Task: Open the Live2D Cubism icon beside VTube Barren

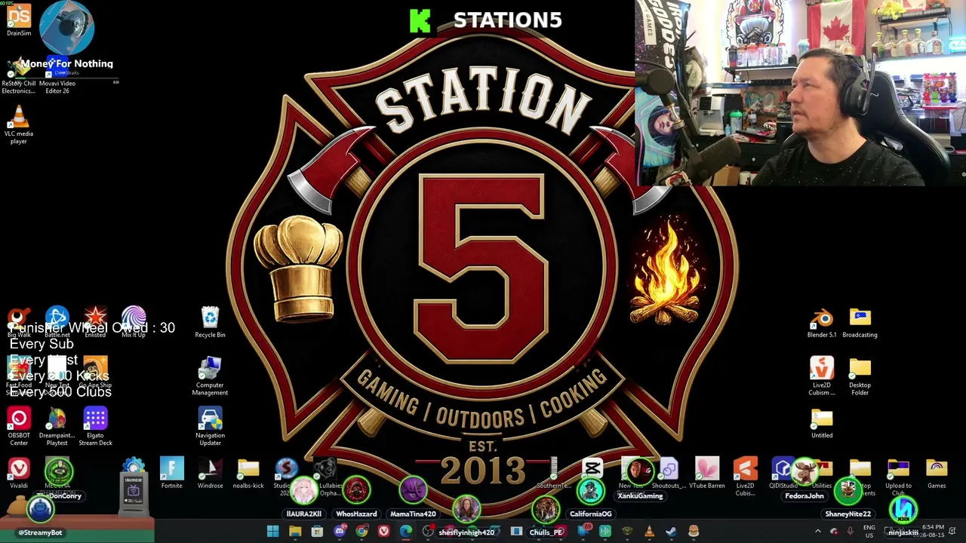Action: click(745, 477)
